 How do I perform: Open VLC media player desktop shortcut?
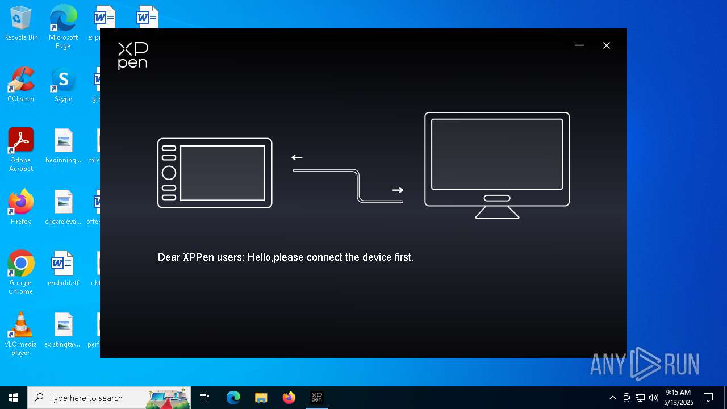pos(21,334)
